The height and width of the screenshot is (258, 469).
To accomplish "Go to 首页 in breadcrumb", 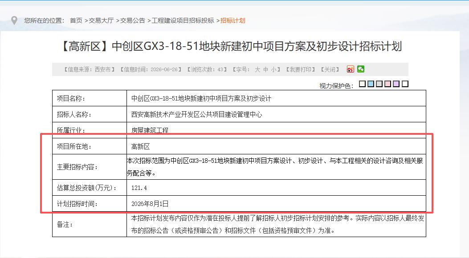I will coord(76,20).
